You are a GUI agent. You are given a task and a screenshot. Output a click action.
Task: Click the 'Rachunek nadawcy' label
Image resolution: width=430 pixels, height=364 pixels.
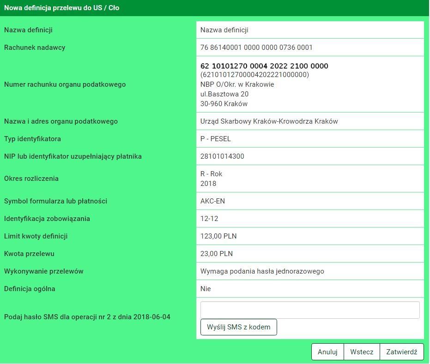(x=35, y=48)
